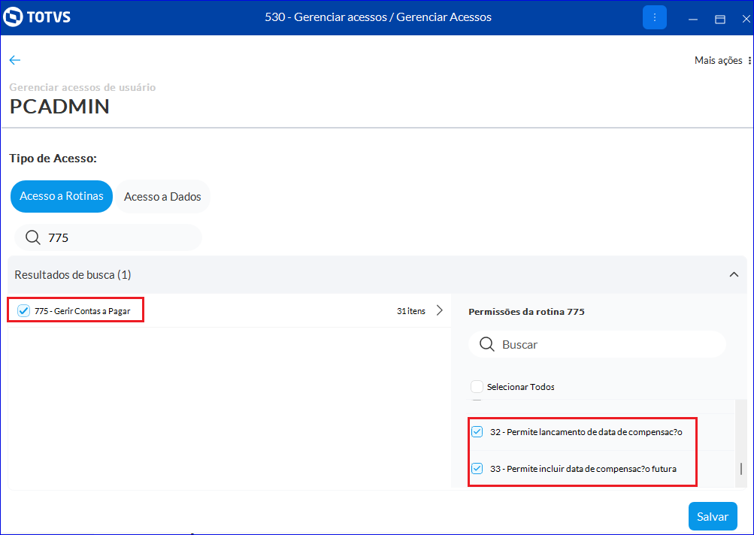Switch to Acesso a Dados tab
The height and width of the screenshot is (535, 754).
[x=162, y=197]
